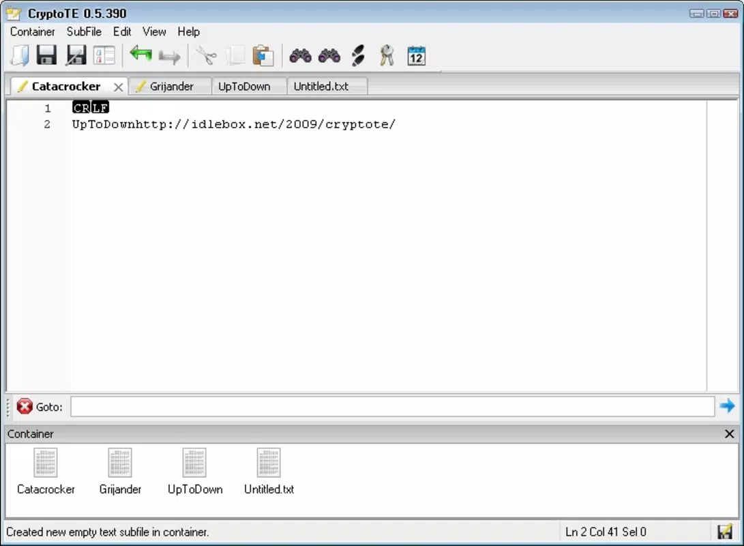Viewport: 744px width, 546px height.
Task: Paste using the clipboard icon
Action: point(263,55)
